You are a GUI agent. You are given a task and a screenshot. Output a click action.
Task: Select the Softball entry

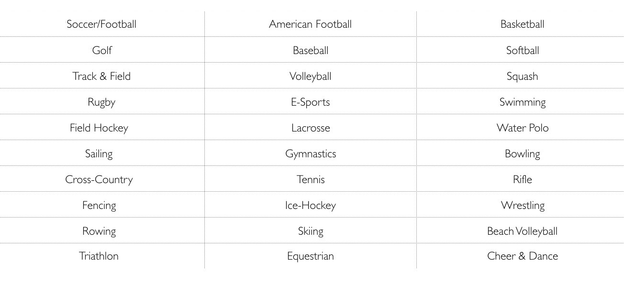[x=522, y=50]
